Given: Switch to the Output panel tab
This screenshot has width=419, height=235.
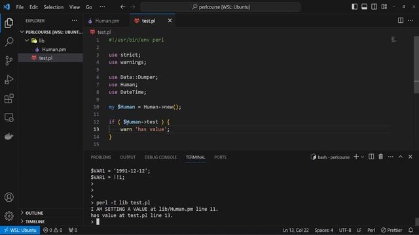Looking at the screenshot, I should (x=128, y=157).
